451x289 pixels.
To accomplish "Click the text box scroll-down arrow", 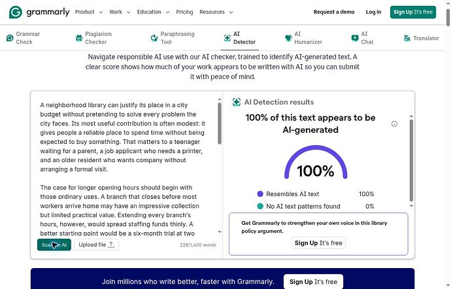I will pos(220,231).
